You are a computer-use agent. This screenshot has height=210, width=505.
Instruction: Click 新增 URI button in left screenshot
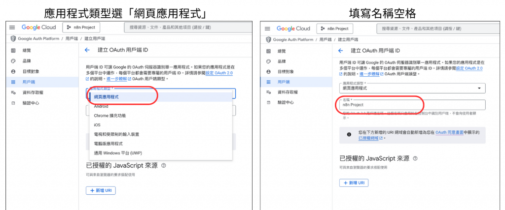pyautogui.click(x=101, y=190)
